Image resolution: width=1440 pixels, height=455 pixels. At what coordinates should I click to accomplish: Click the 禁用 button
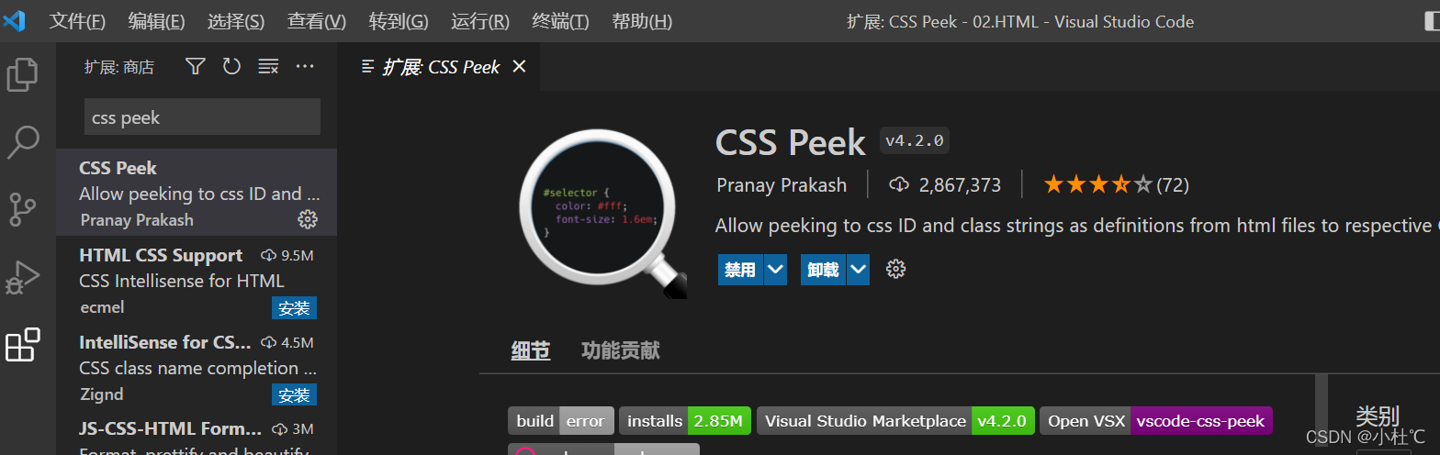tap(740, 270)
